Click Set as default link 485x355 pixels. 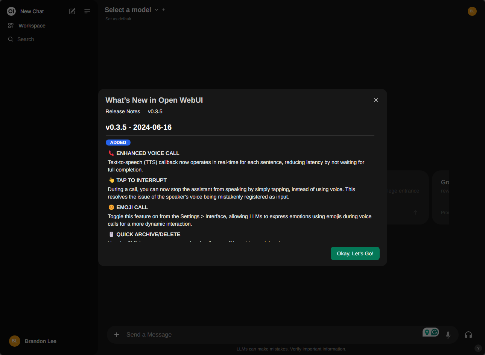(118, 19)
